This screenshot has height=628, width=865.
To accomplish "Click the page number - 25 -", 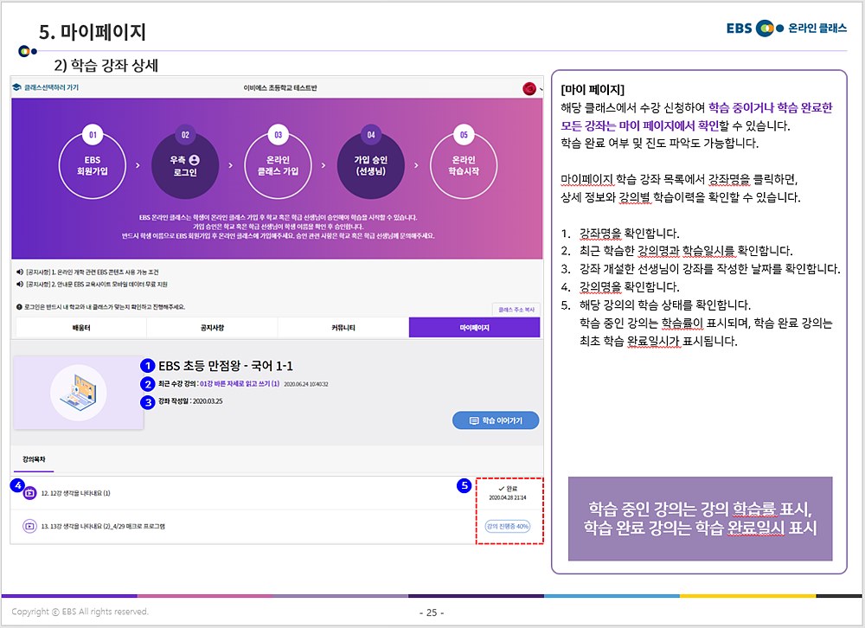I will point(432,612).
